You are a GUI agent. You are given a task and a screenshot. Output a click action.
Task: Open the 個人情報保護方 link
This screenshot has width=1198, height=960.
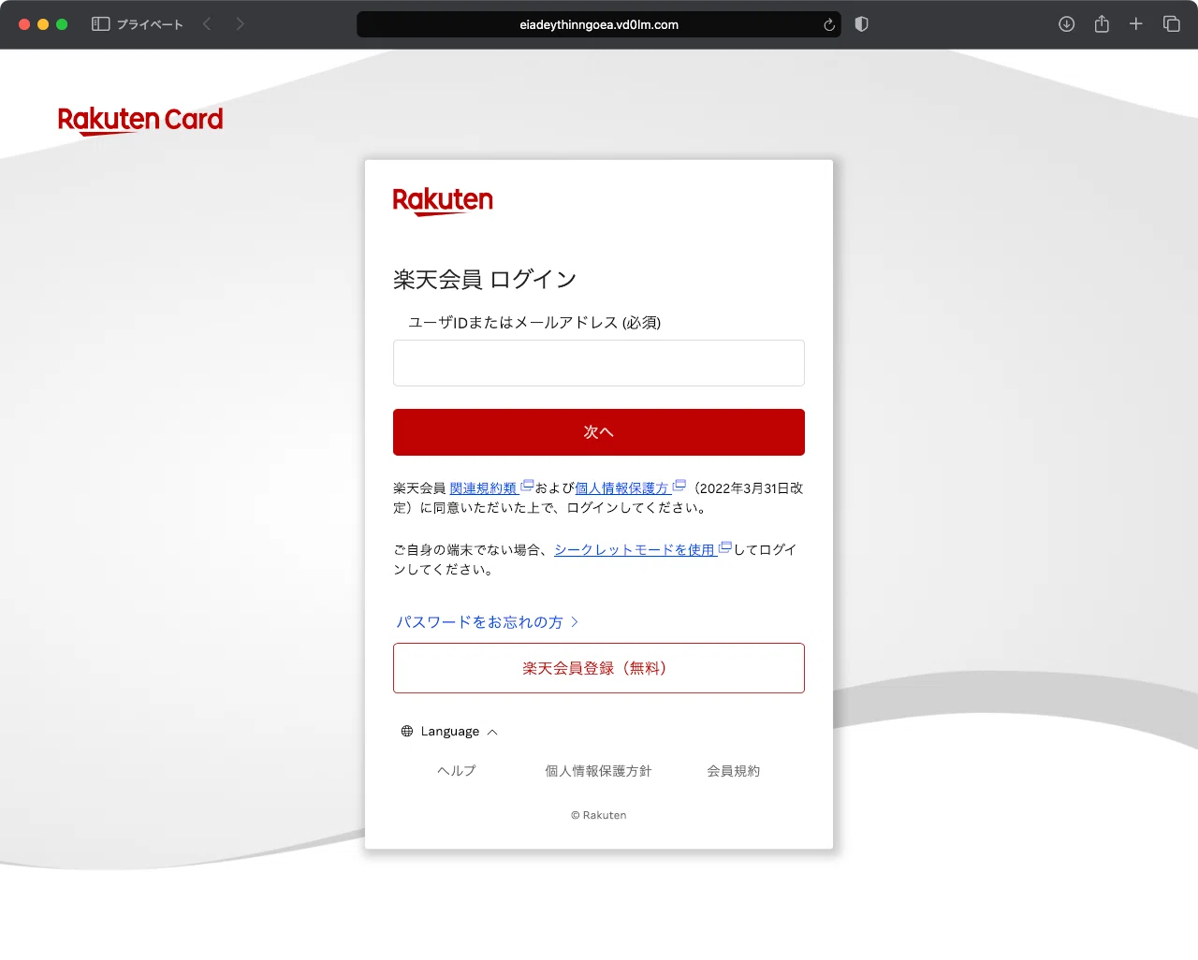[622, 488]
